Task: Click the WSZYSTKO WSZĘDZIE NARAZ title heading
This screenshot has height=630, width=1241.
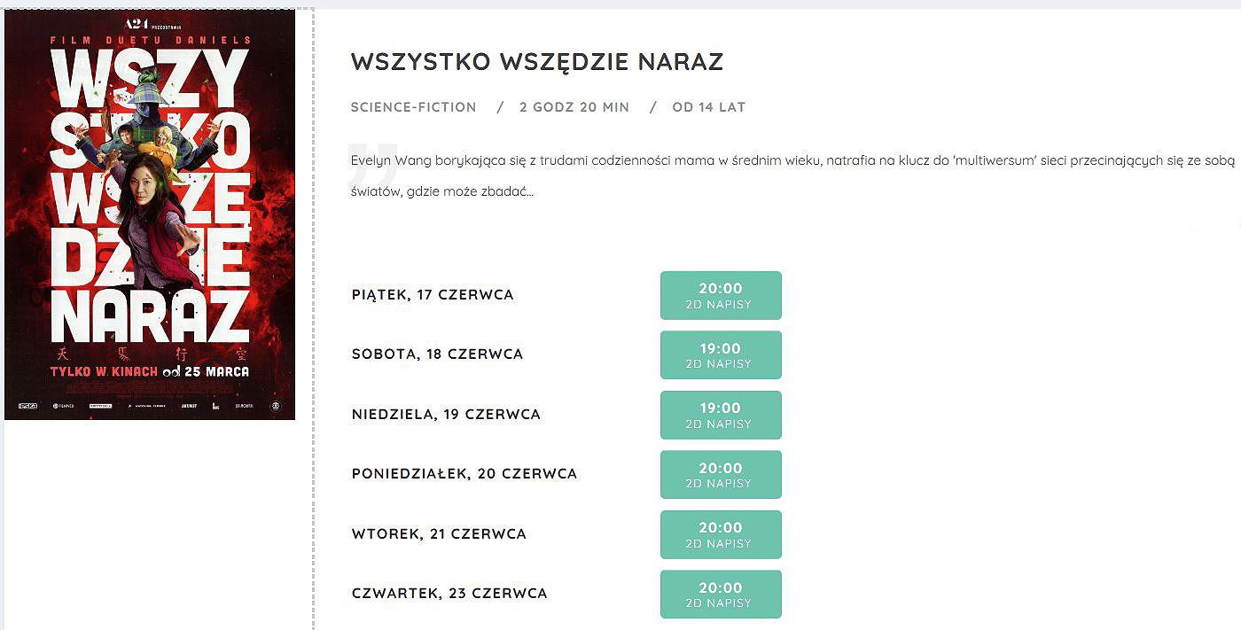Action: pyautogui.click(x=537, y=61)
